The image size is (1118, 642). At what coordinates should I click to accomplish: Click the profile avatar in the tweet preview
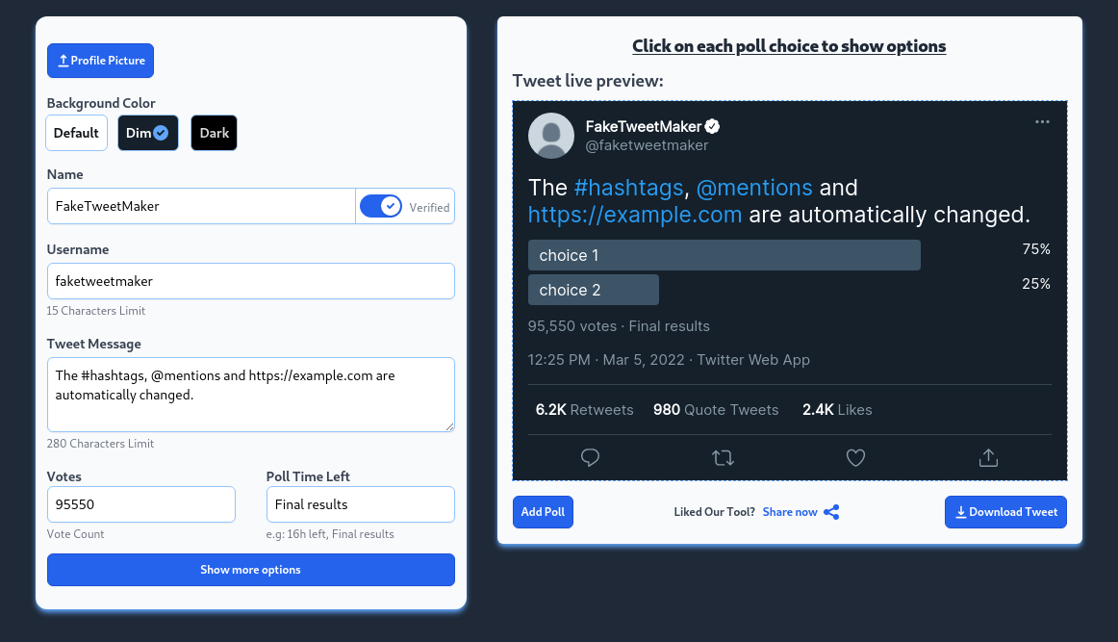click(550, 136)
